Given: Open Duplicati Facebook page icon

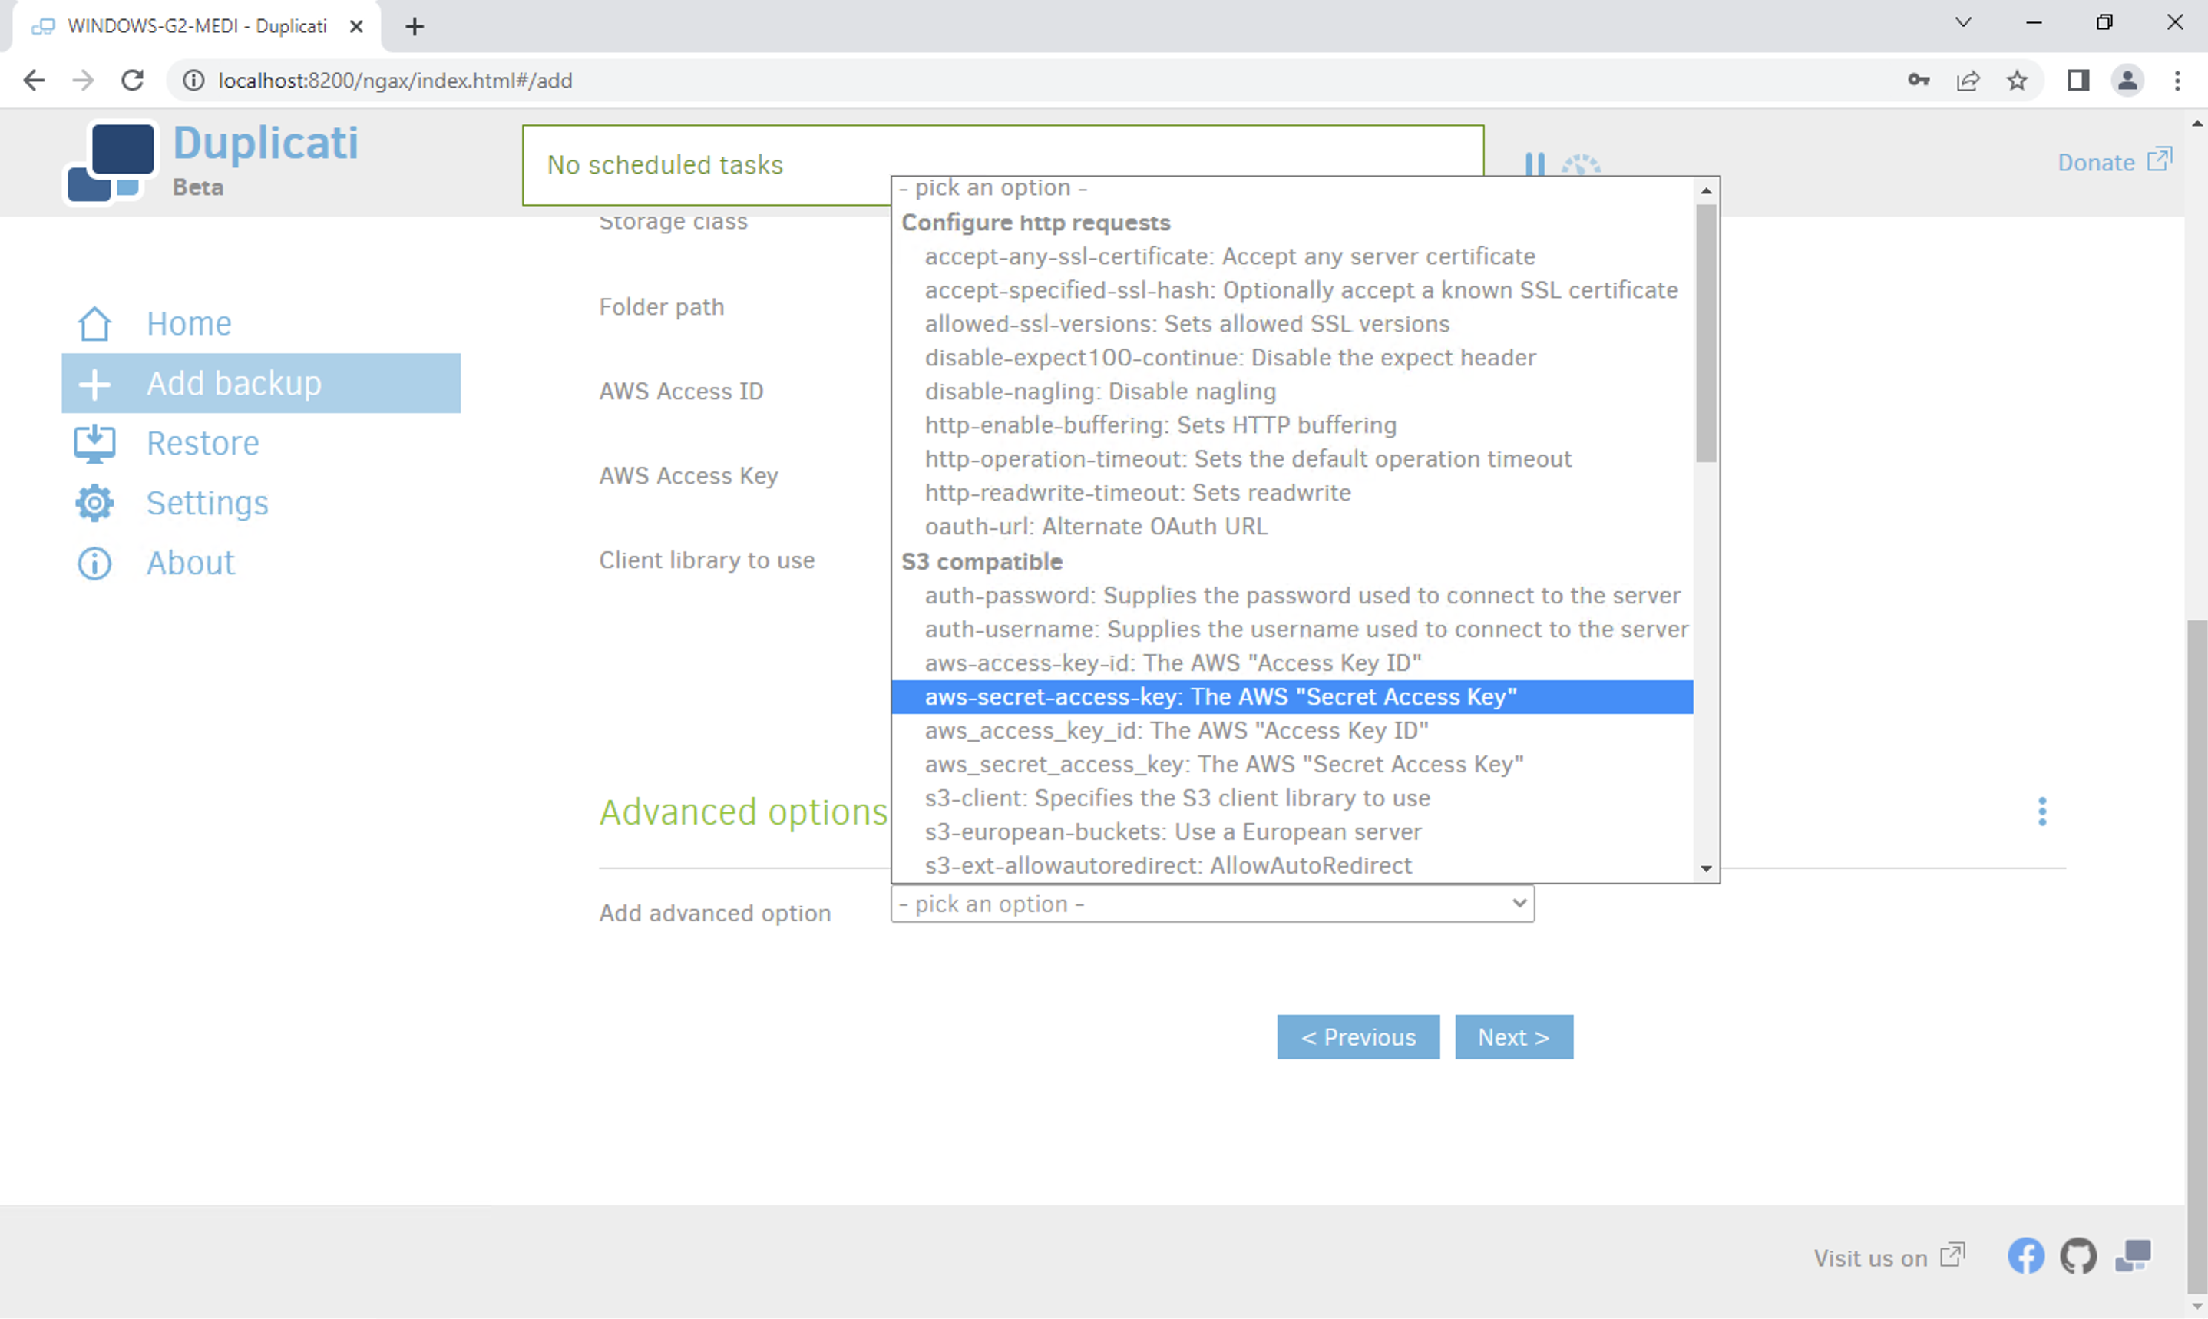Looking at the screenshot, I should pos(2025,1256).
